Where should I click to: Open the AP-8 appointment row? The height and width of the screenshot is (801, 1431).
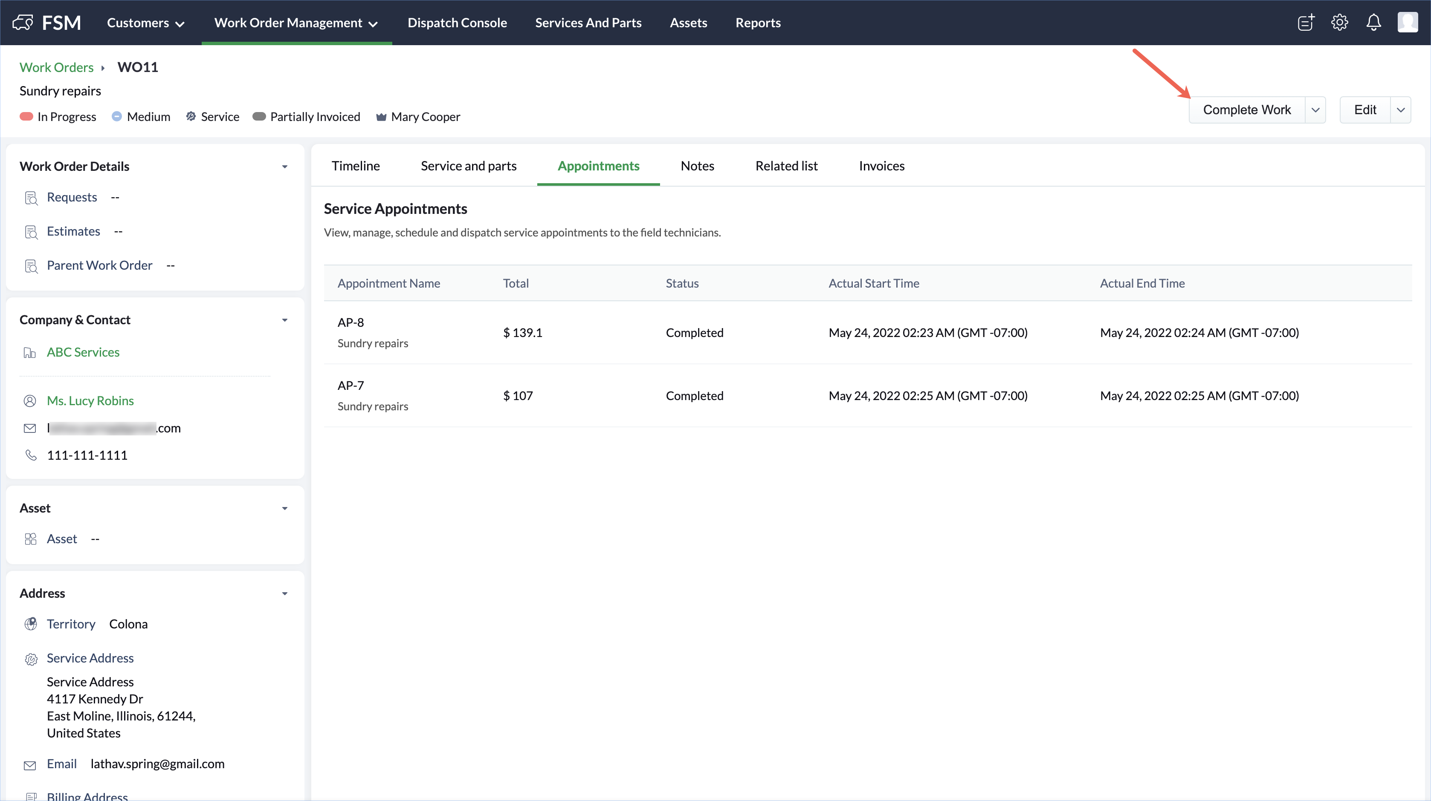pyautogui.click(x=351, y=323)
